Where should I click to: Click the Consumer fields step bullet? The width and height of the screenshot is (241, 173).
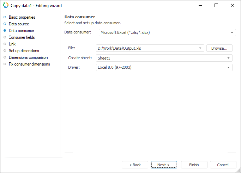click(x=5, y=37)
